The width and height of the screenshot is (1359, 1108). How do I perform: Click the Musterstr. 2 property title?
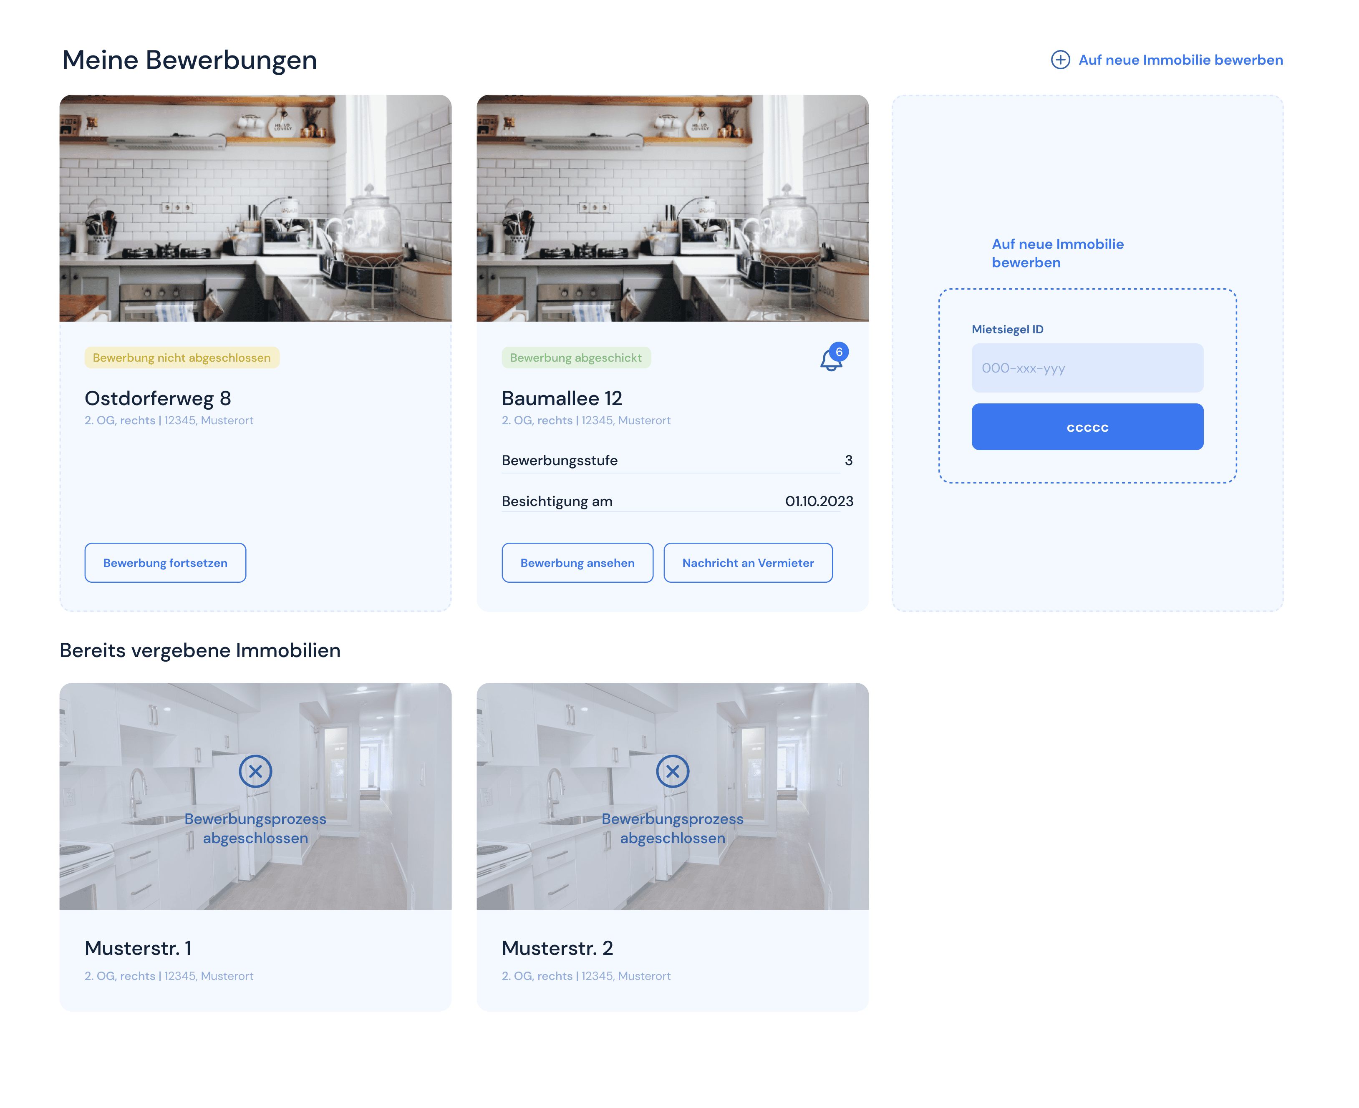(x=557, y=948)
